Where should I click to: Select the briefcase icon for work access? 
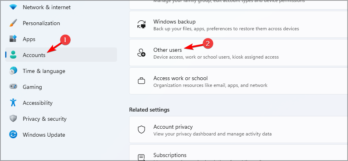[141, 81]
